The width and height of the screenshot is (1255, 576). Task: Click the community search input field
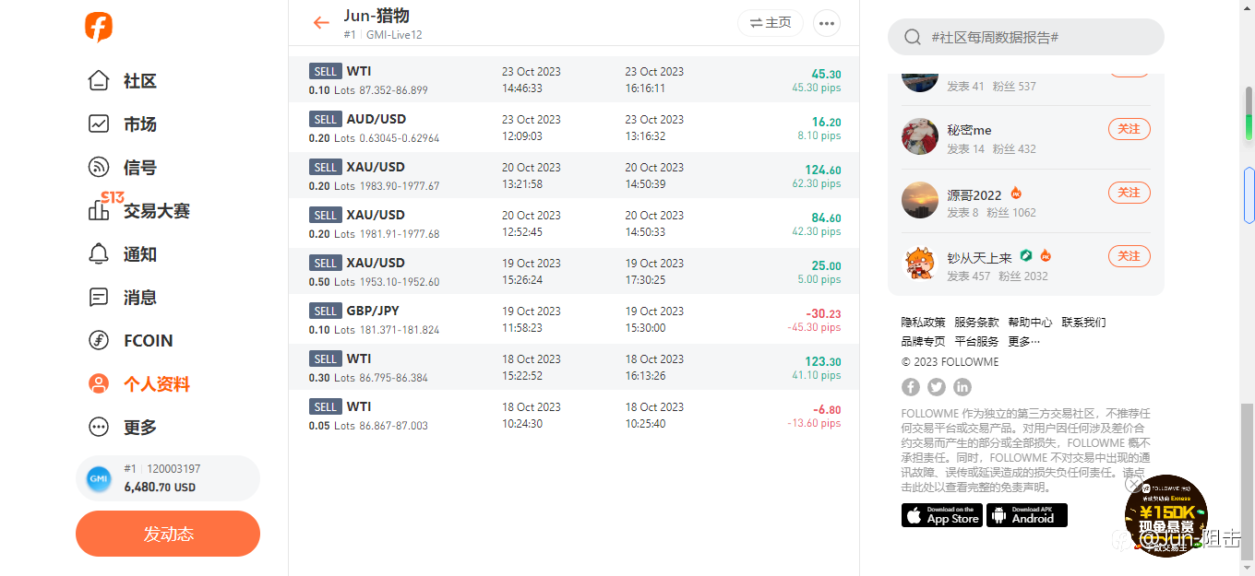(x=1026, y=37)
